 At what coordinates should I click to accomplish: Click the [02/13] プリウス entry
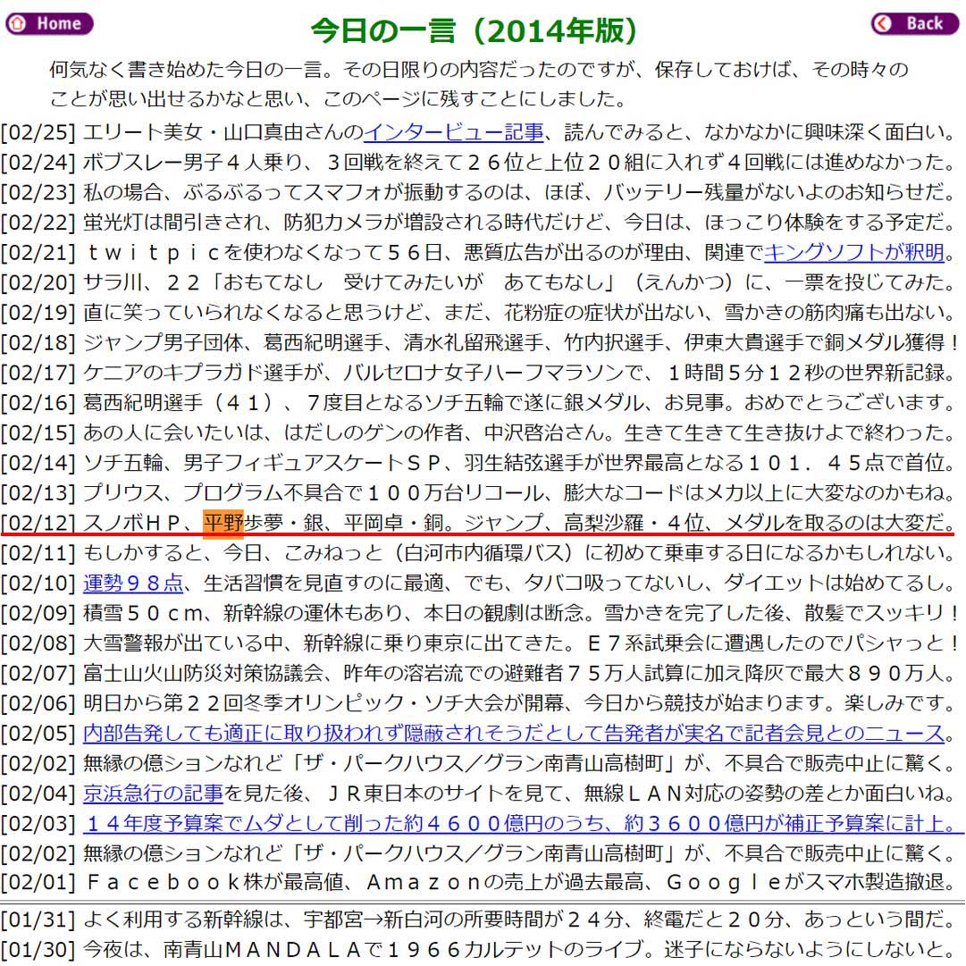point(478,492)
